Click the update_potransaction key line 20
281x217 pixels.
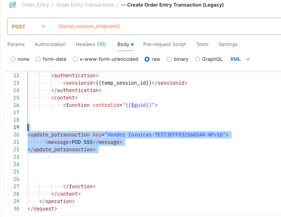pos(128,135)
